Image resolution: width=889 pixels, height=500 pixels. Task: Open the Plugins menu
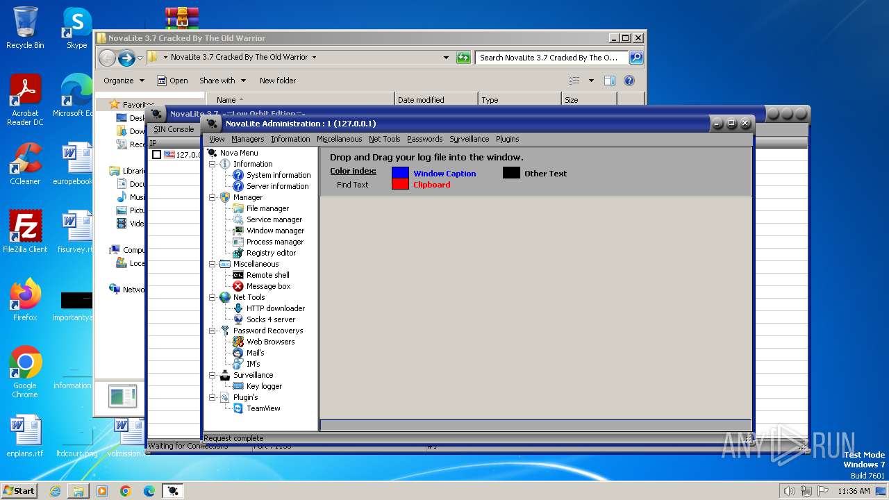[507, 139]
